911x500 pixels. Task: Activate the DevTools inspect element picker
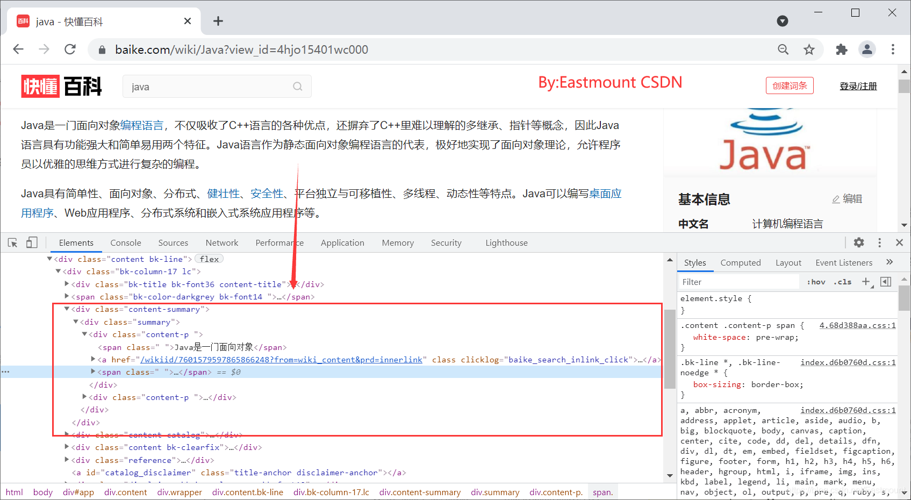[13, 243]
